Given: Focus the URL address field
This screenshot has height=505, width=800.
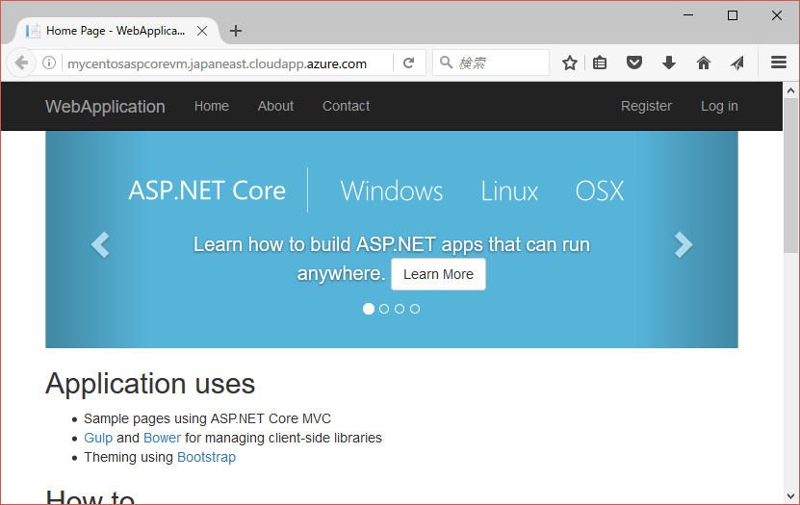Looking at the screenshot, I should coord(227,63).
